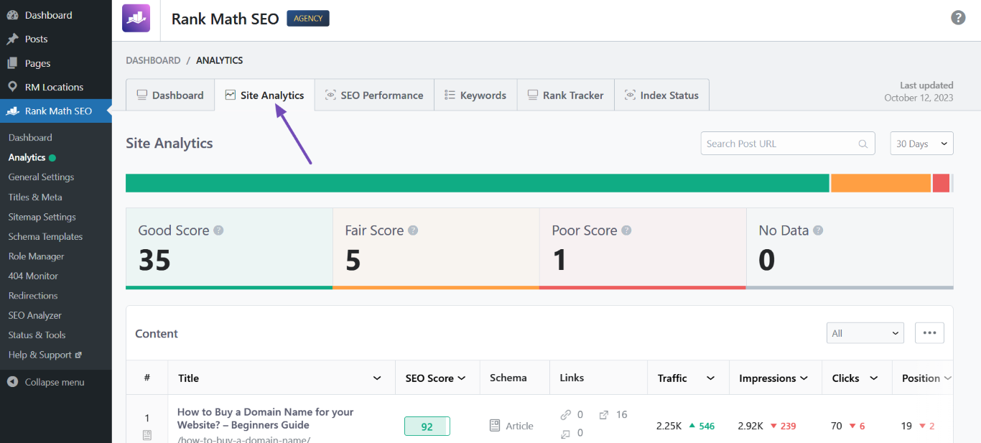The height and width of the screenshot is (443, 981).
Task: Click the WordPress Dashboard gauge icon
Action: click(x=12, y=15)
